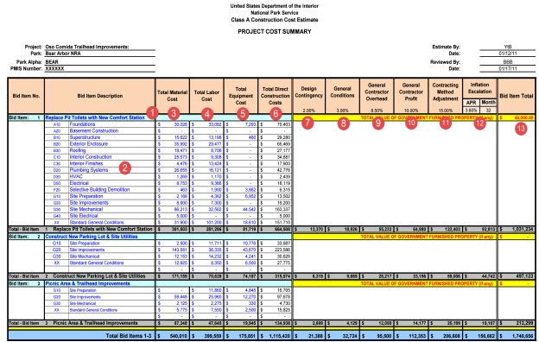This screenshot has height=342, width=539.
Task: Select the 3.60% APR value
Action: pos(471,111)
